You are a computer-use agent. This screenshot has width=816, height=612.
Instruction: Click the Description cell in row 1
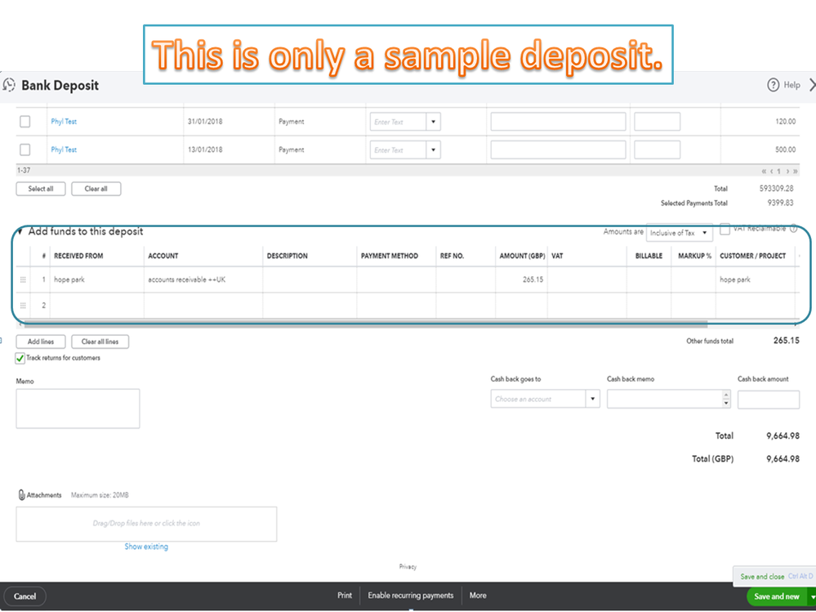click(x=310, y=279)
